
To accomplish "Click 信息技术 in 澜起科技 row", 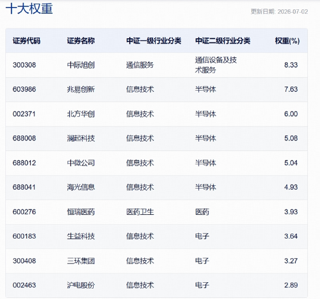I will [140, 138].
